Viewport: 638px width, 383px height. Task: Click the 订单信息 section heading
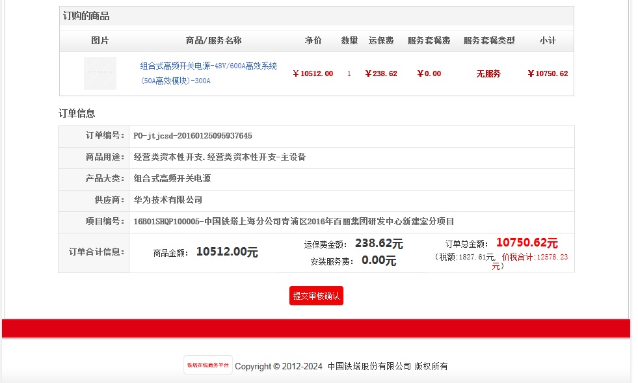77,113
